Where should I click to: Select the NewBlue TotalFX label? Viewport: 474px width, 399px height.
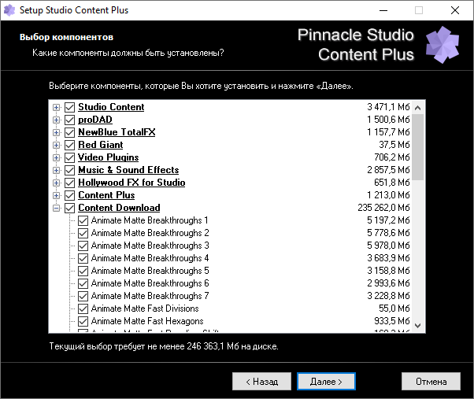(117, 132)
